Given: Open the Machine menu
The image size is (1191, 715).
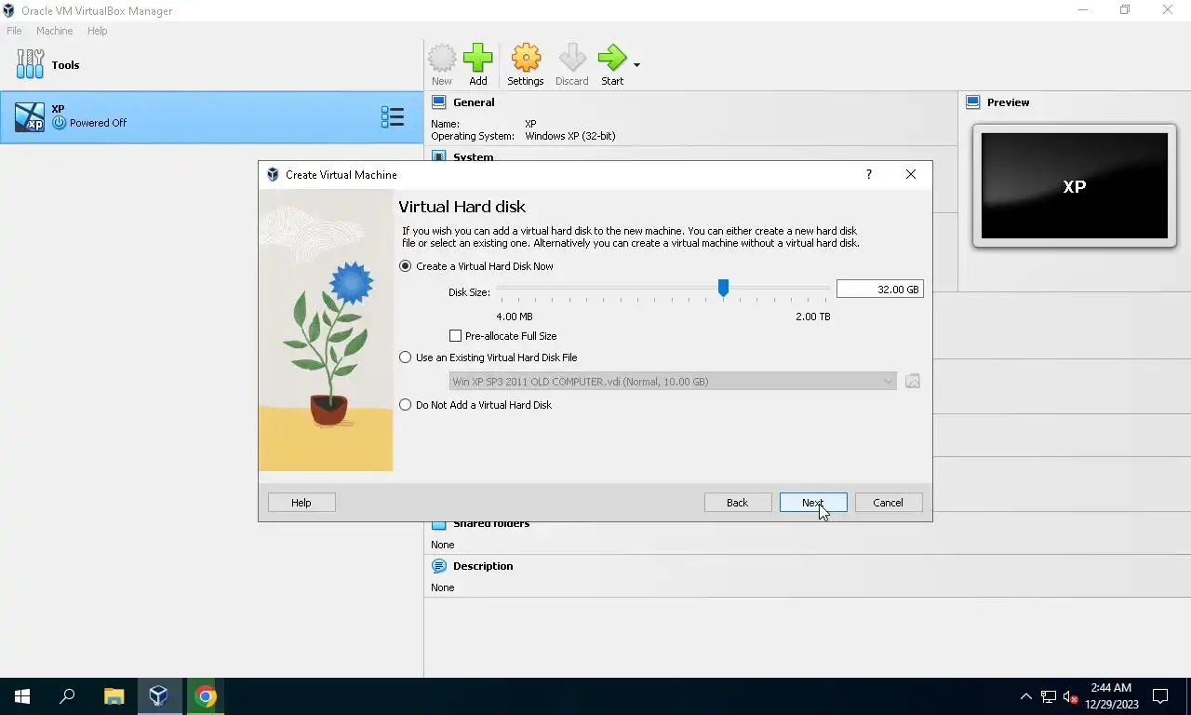Looking at the screenshot, I should tap(54, 31).
